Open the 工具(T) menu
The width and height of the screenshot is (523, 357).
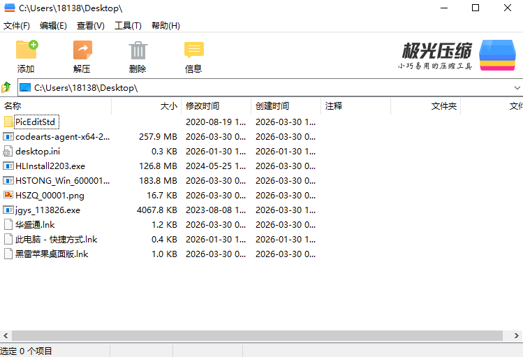pyautogui.click(x=128, y=26)
